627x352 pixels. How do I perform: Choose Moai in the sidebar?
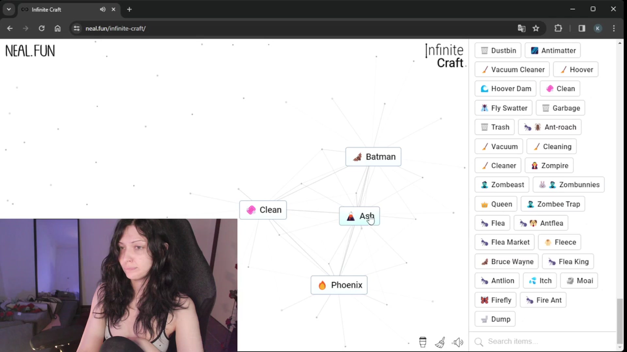click(x=579, y=281)
